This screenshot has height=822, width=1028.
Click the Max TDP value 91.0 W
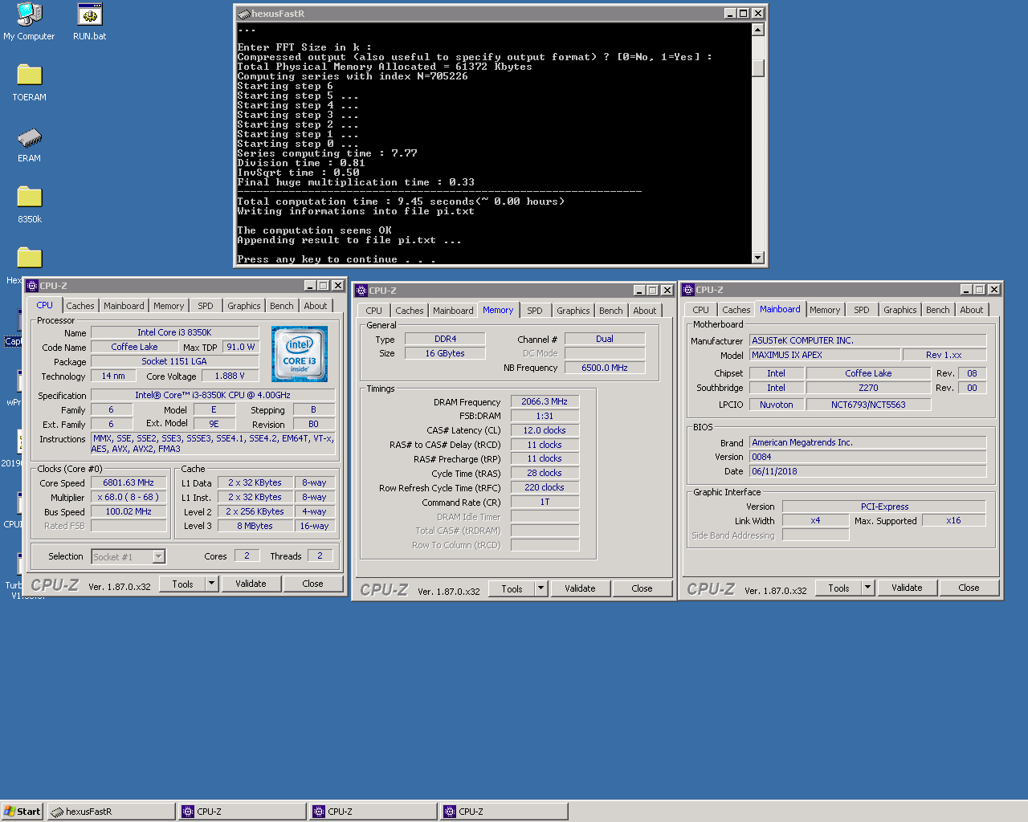click(x=240, y=347)
